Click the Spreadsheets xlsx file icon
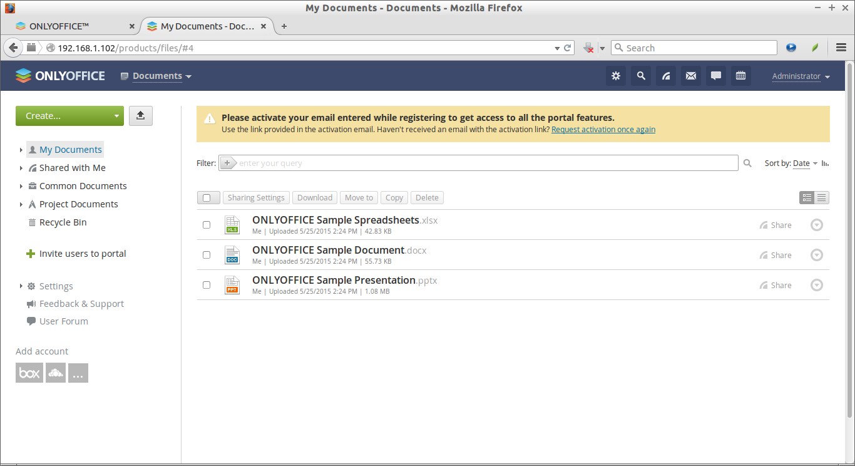Screen dimensions: 855x466 tap(232, 225)
